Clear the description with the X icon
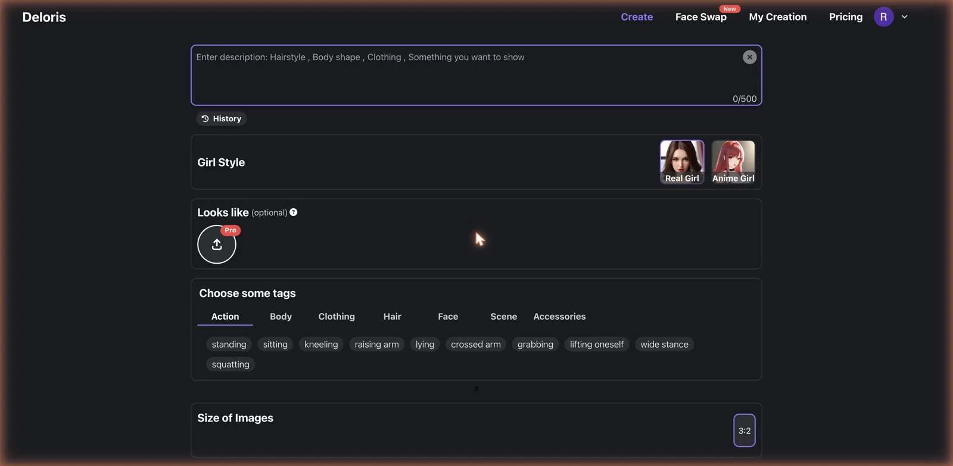Image resolution: width=953 pixels, height=466 pixels. tap(749, 57)
